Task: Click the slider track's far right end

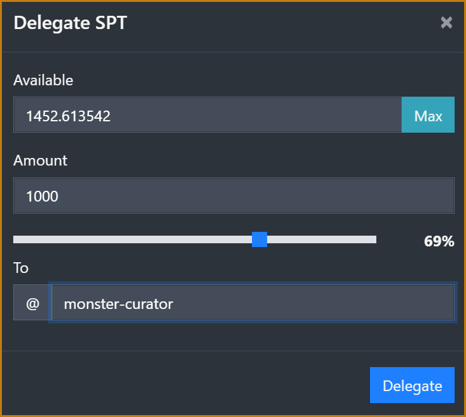Action: [374, 239]
